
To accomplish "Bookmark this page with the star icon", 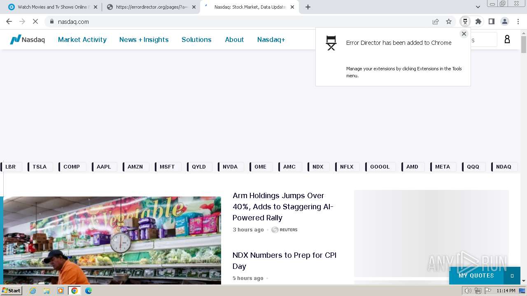I will coord(449,21).
